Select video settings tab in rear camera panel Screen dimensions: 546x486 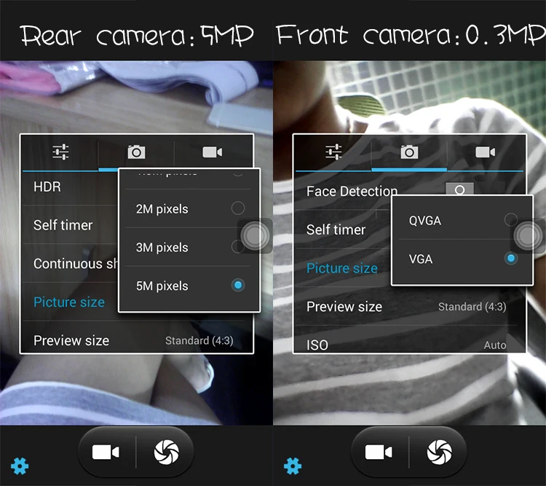[213, 152]
